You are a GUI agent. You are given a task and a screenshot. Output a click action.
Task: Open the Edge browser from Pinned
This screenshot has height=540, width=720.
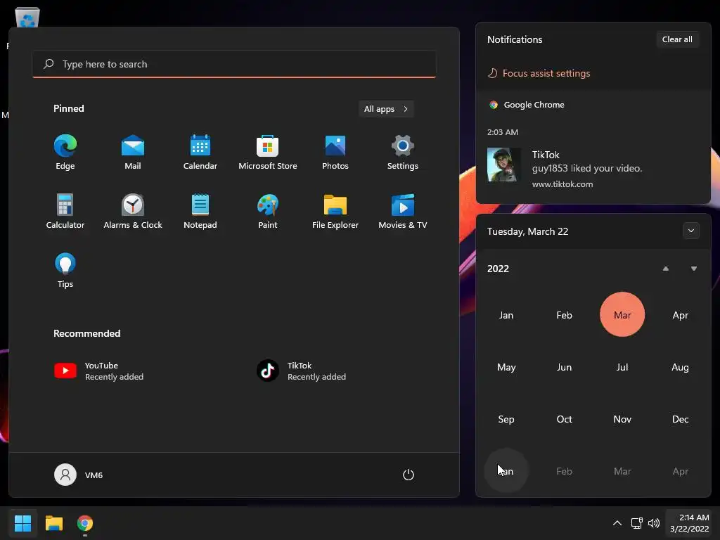click(x=65, y=153)
